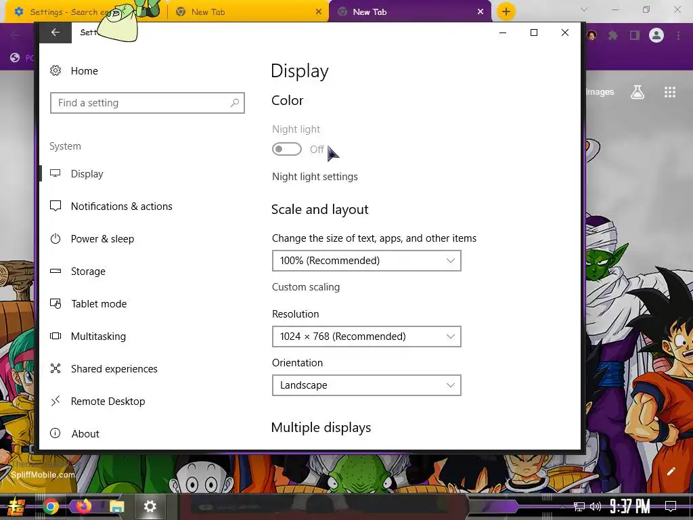Open Chrome side panel icon
The height and width of the screenshot is (520, 693).
coord(635,35)
